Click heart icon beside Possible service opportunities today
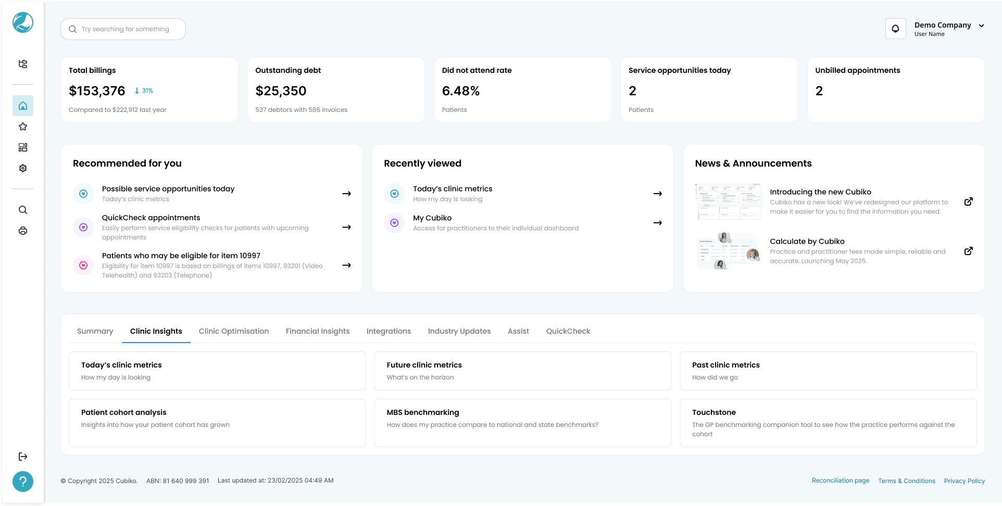The image size is (1002, 506). [x=83, y=194]
